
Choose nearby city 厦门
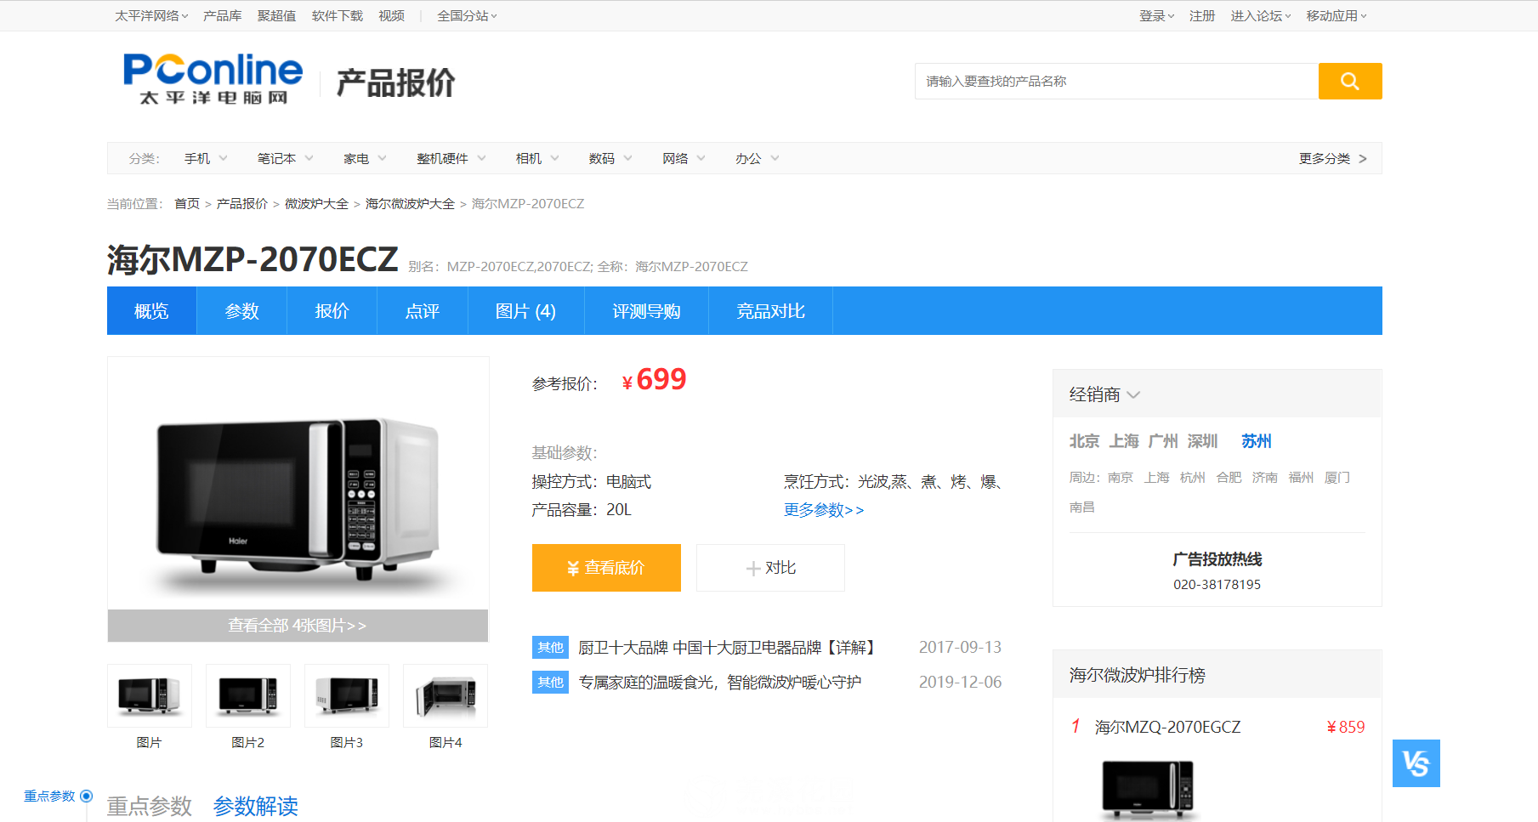point(1337,478)
